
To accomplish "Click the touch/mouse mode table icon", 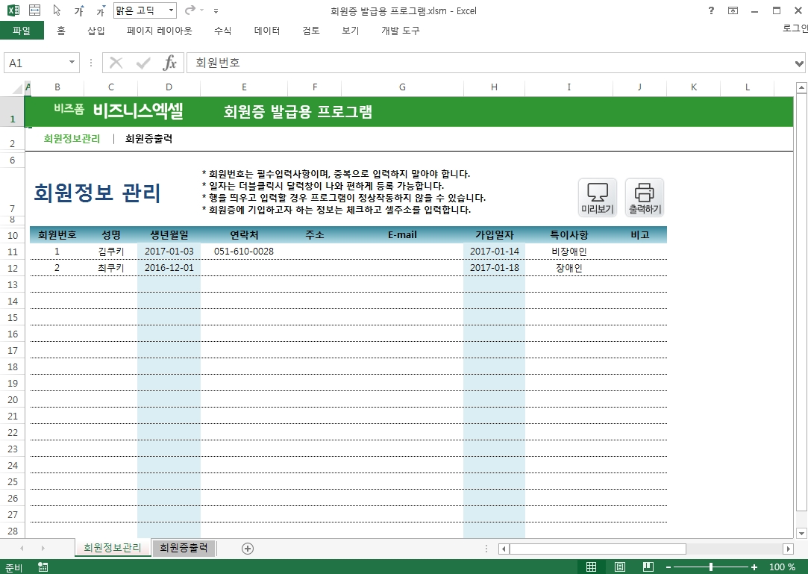I will click(x=34, y=10).
